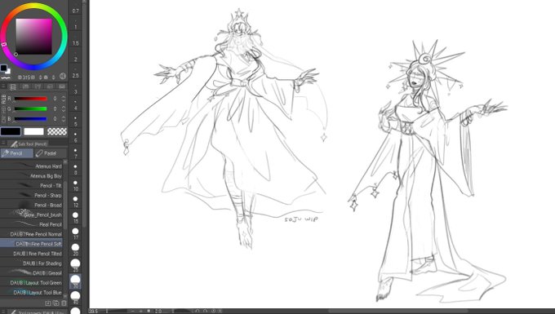Click the zoom out minus icon in status bar

(133, 312)
